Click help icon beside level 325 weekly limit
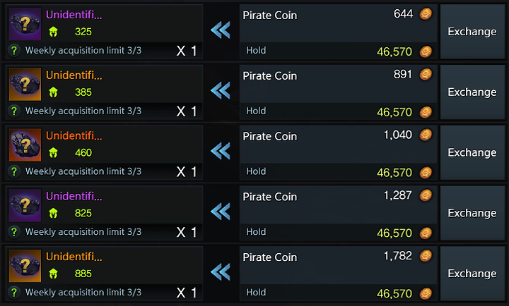The image size is (509, 306). [14, 51]
